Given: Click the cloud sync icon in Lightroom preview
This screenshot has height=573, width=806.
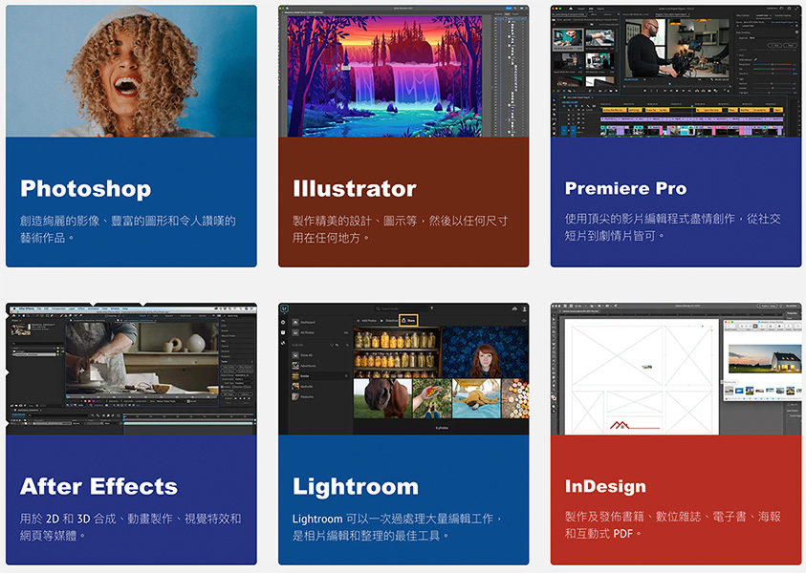Looking at the screenshot, I should (513, 308).
